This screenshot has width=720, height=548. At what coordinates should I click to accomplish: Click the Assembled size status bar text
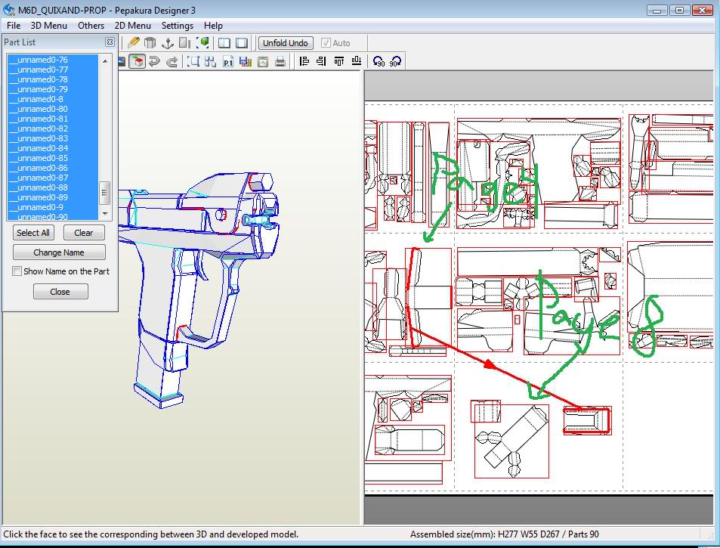(504, 534)
